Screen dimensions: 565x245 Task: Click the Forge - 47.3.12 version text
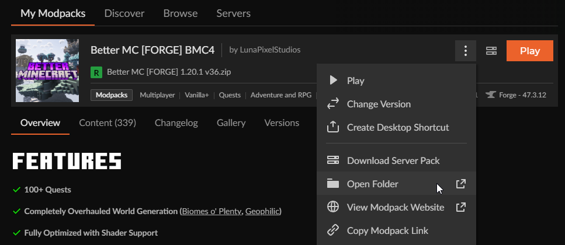[x=522, y=95]
